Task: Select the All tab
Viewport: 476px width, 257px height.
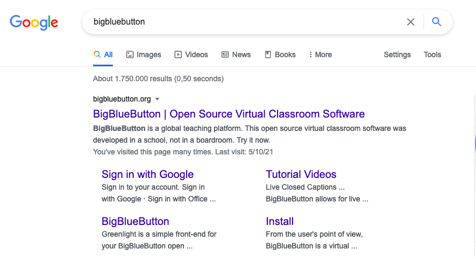Action: pyautogui.click(x=103, y=54)
